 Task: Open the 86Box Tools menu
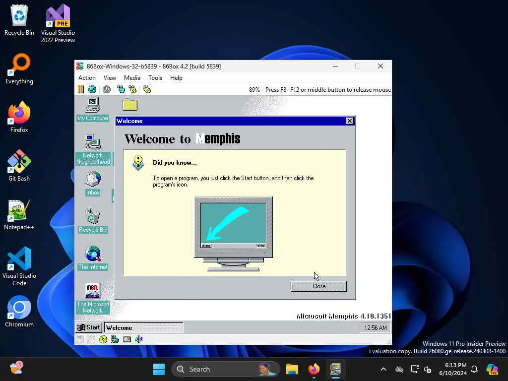[155, 78]
